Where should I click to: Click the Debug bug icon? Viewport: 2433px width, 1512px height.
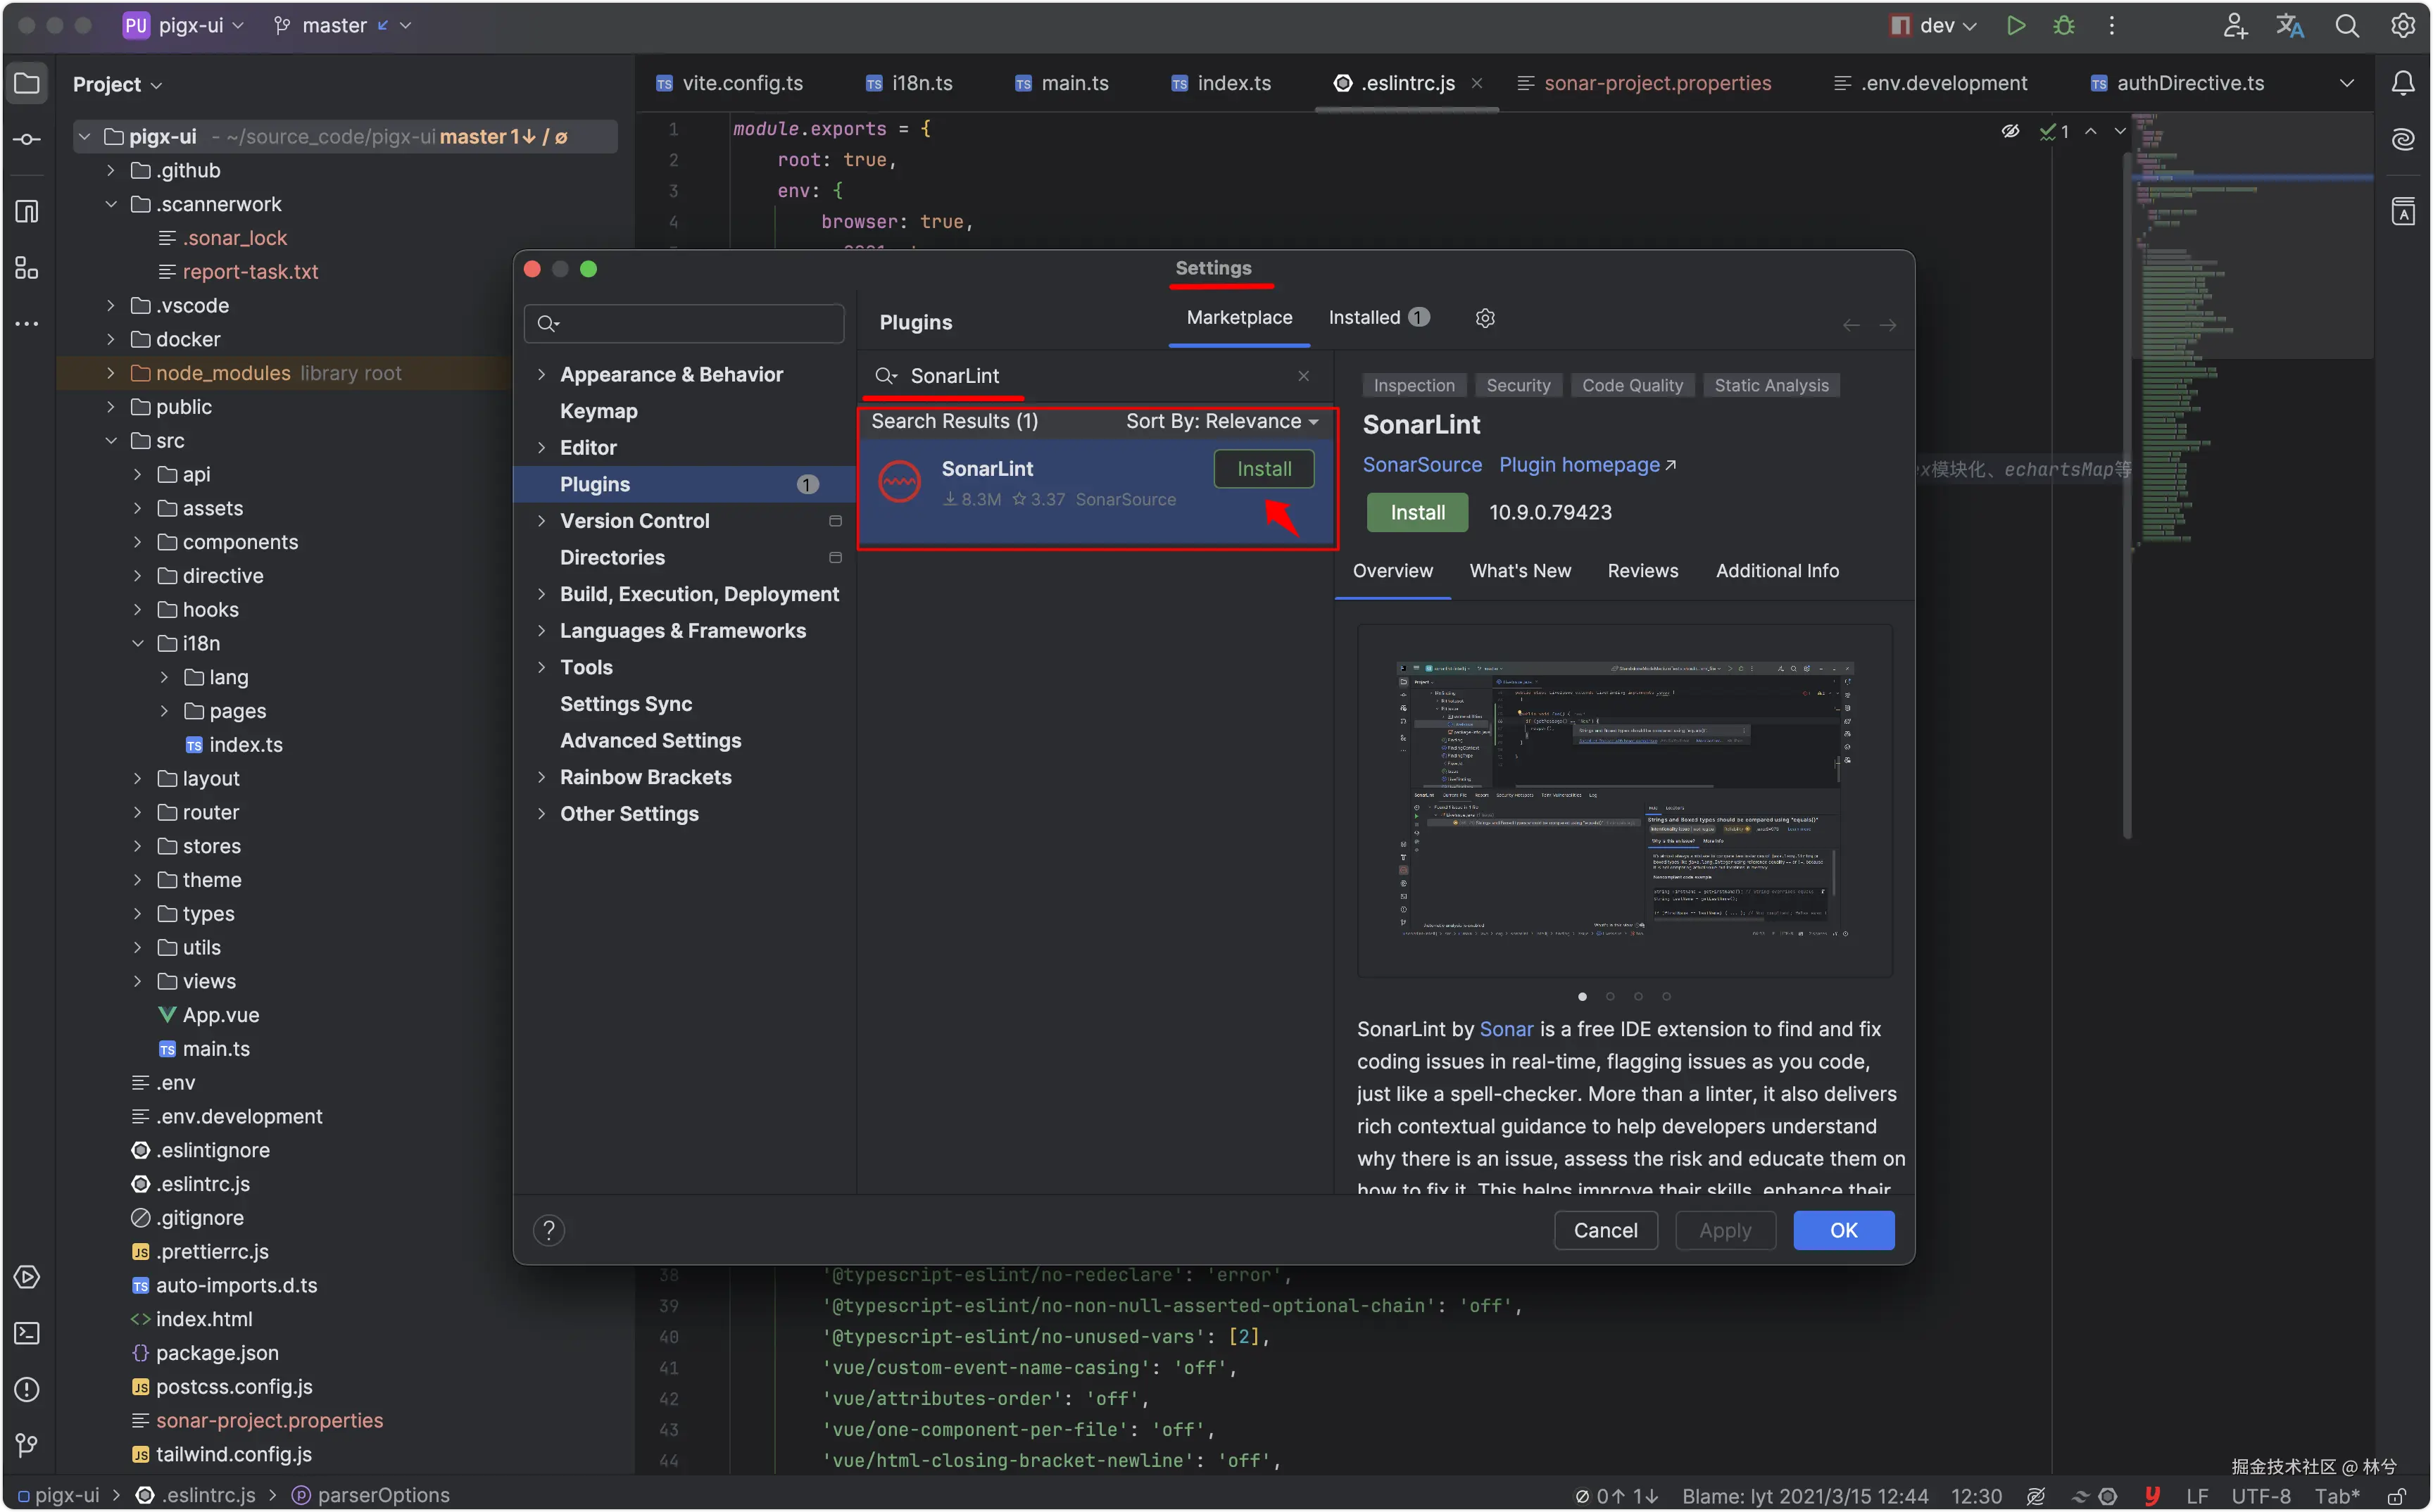click(2064, 26)
